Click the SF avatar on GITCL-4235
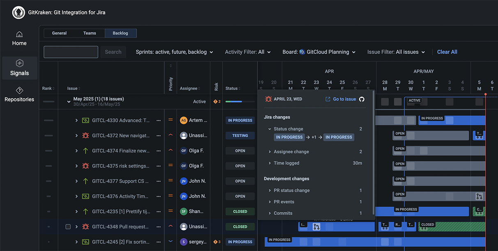This screenshot has width=498, height=251. (x=184, y=211)
